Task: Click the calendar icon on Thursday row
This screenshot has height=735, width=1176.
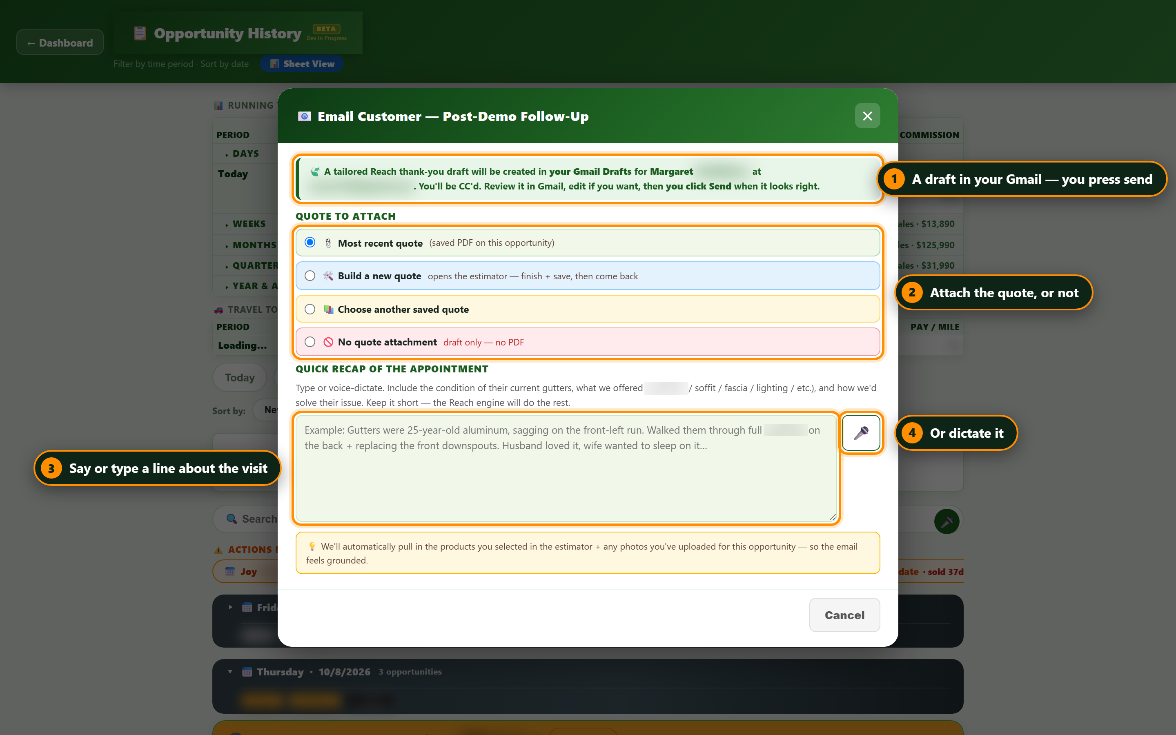Action: tap(247, 672)
